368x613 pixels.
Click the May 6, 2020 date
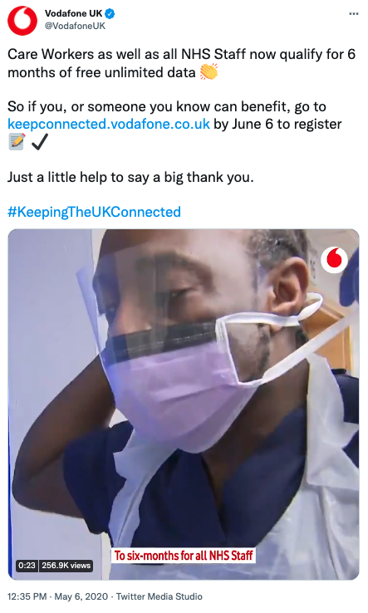81,596
